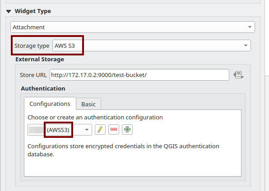
Task: Click the Widget Type section title
Action: pos(33,11)
